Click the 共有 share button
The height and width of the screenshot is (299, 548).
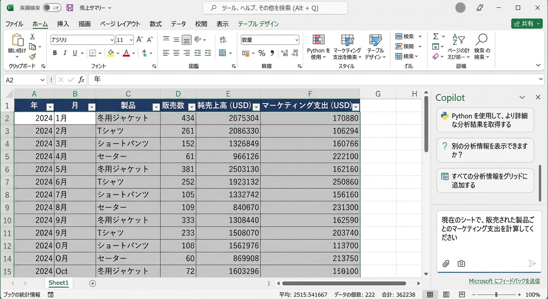tap(527, 24)
